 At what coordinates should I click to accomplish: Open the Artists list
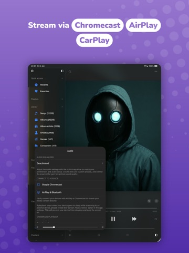pyautogui.click(x=45, y=133)
